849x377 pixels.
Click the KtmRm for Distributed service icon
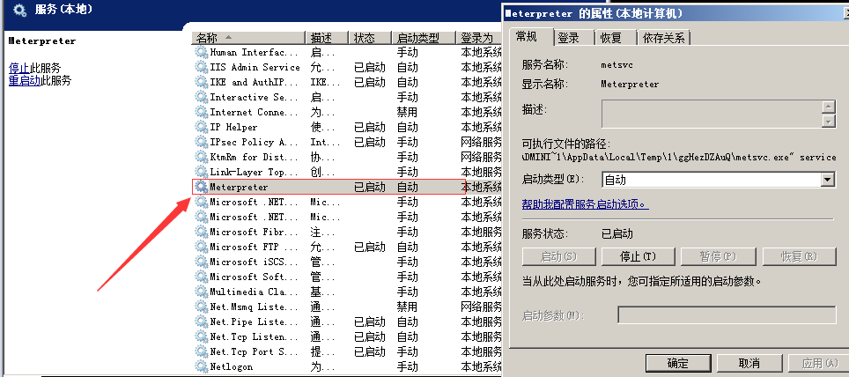pos(202,157)
